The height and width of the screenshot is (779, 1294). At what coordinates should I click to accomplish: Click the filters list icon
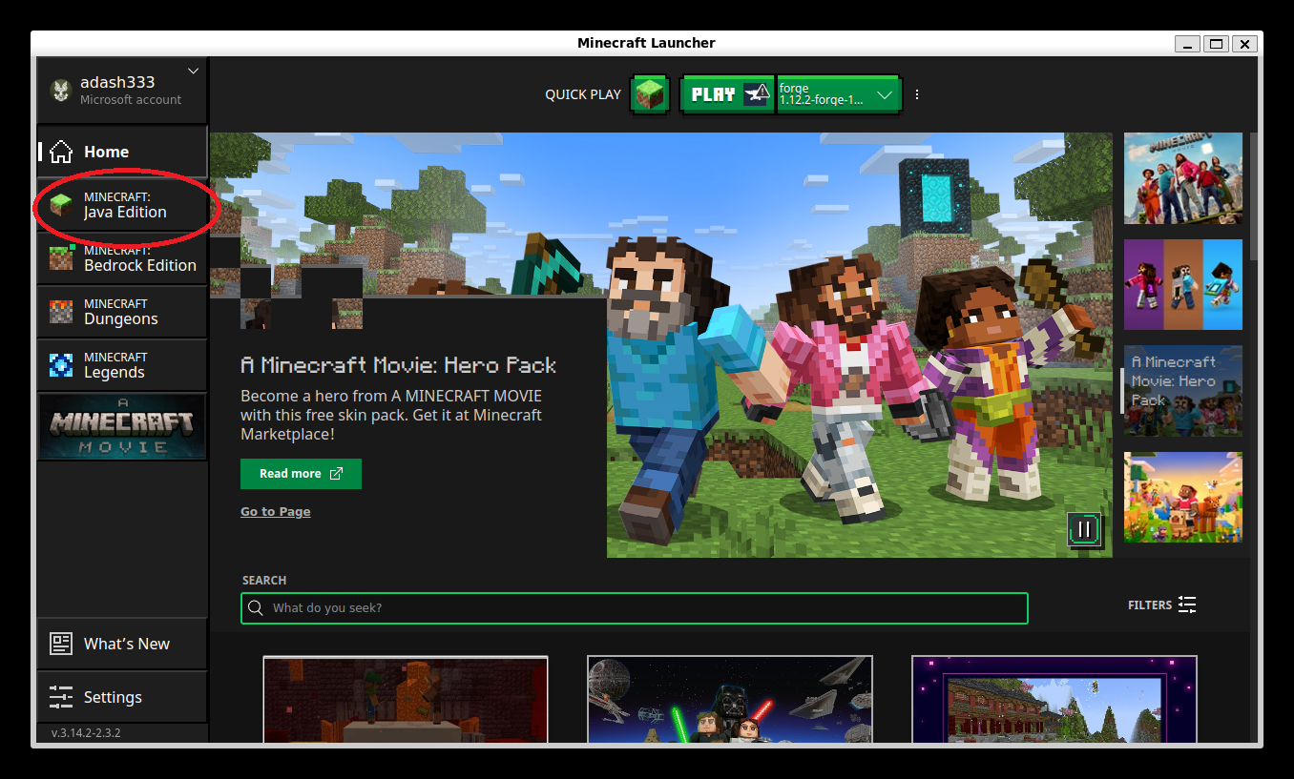click(1187, 605)
